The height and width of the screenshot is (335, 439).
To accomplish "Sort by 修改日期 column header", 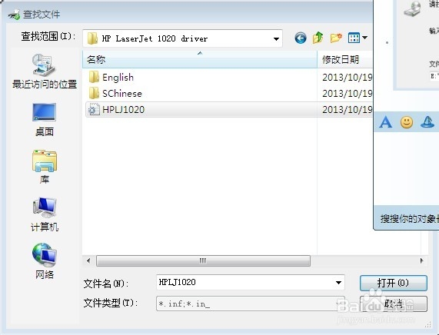I will 344,59.
